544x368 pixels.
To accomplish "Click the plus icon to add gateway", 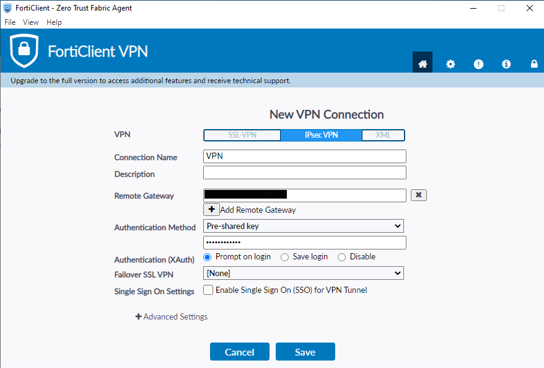I will [211, 210].
